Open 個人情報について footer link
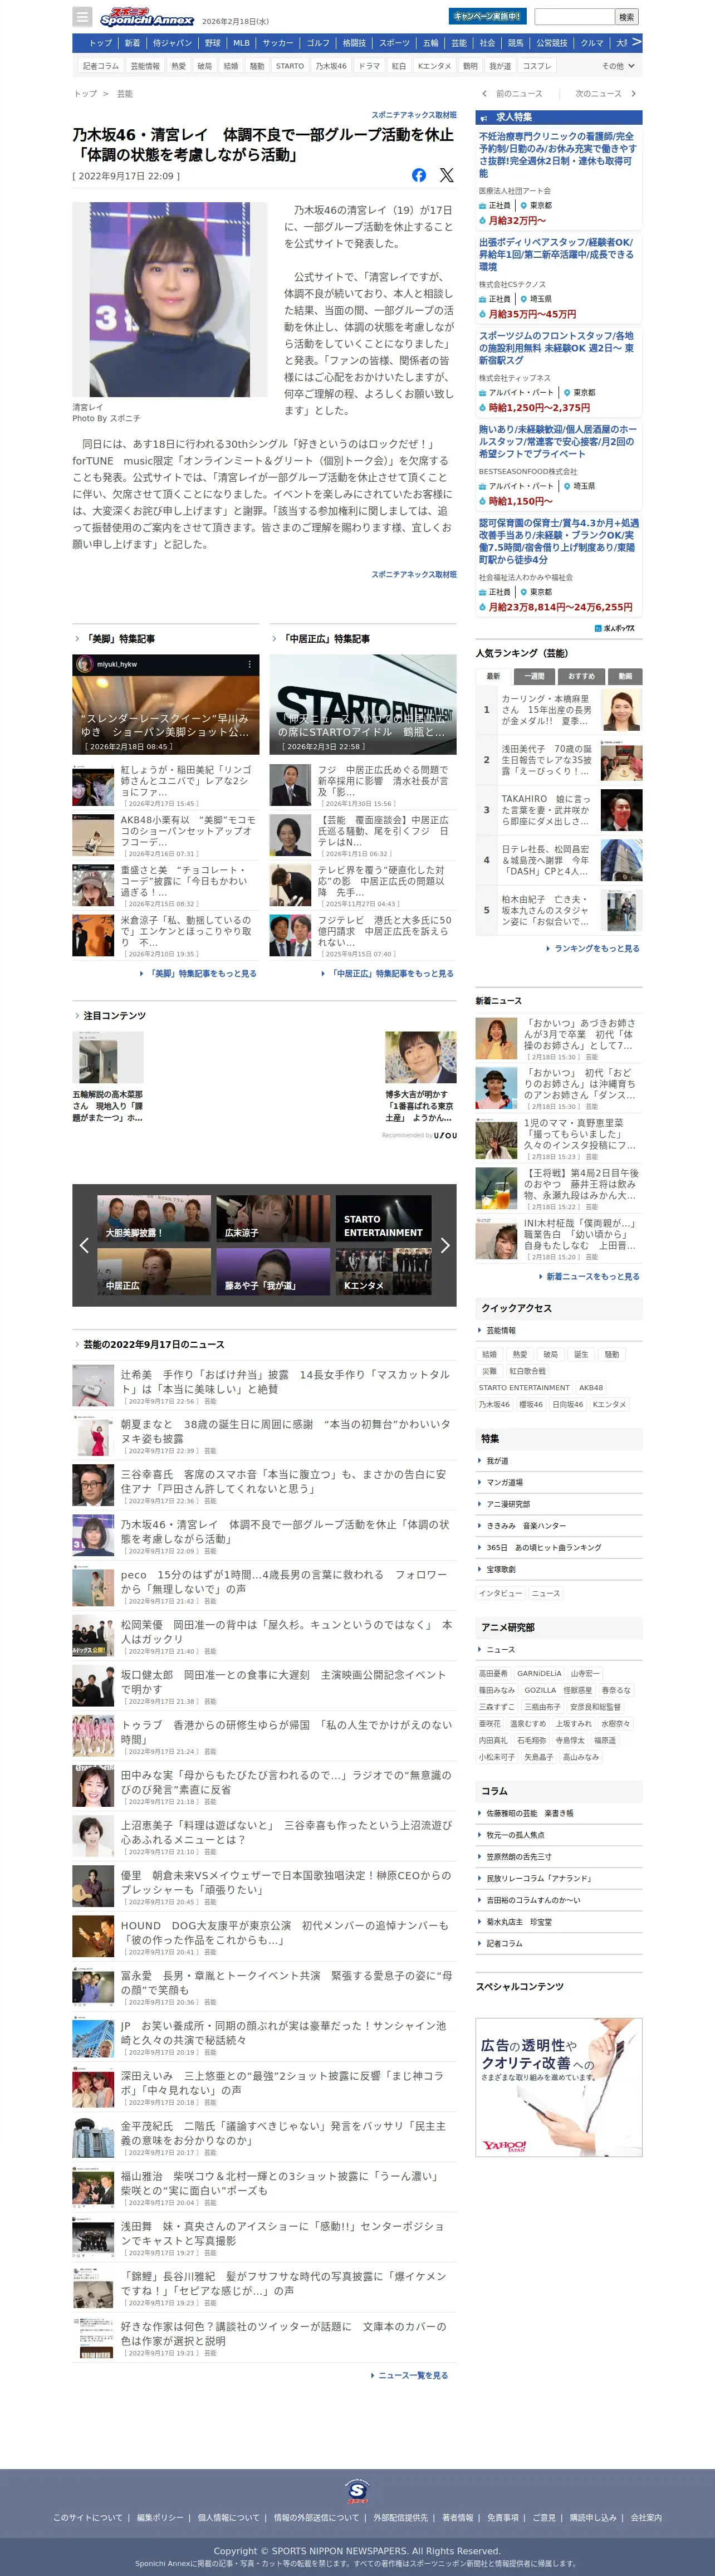 point(228,2518)
